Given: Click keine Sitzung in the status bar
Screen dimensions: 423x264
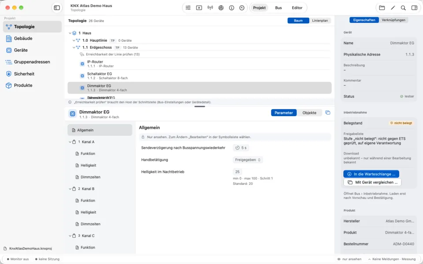Looking at the screenshot, I should (47, 259).
